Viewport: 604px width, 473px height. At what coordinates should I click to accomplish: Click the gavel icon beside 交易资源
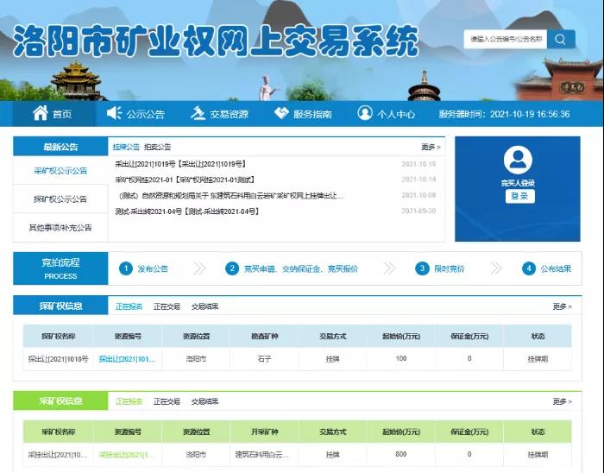click(198, 113)
